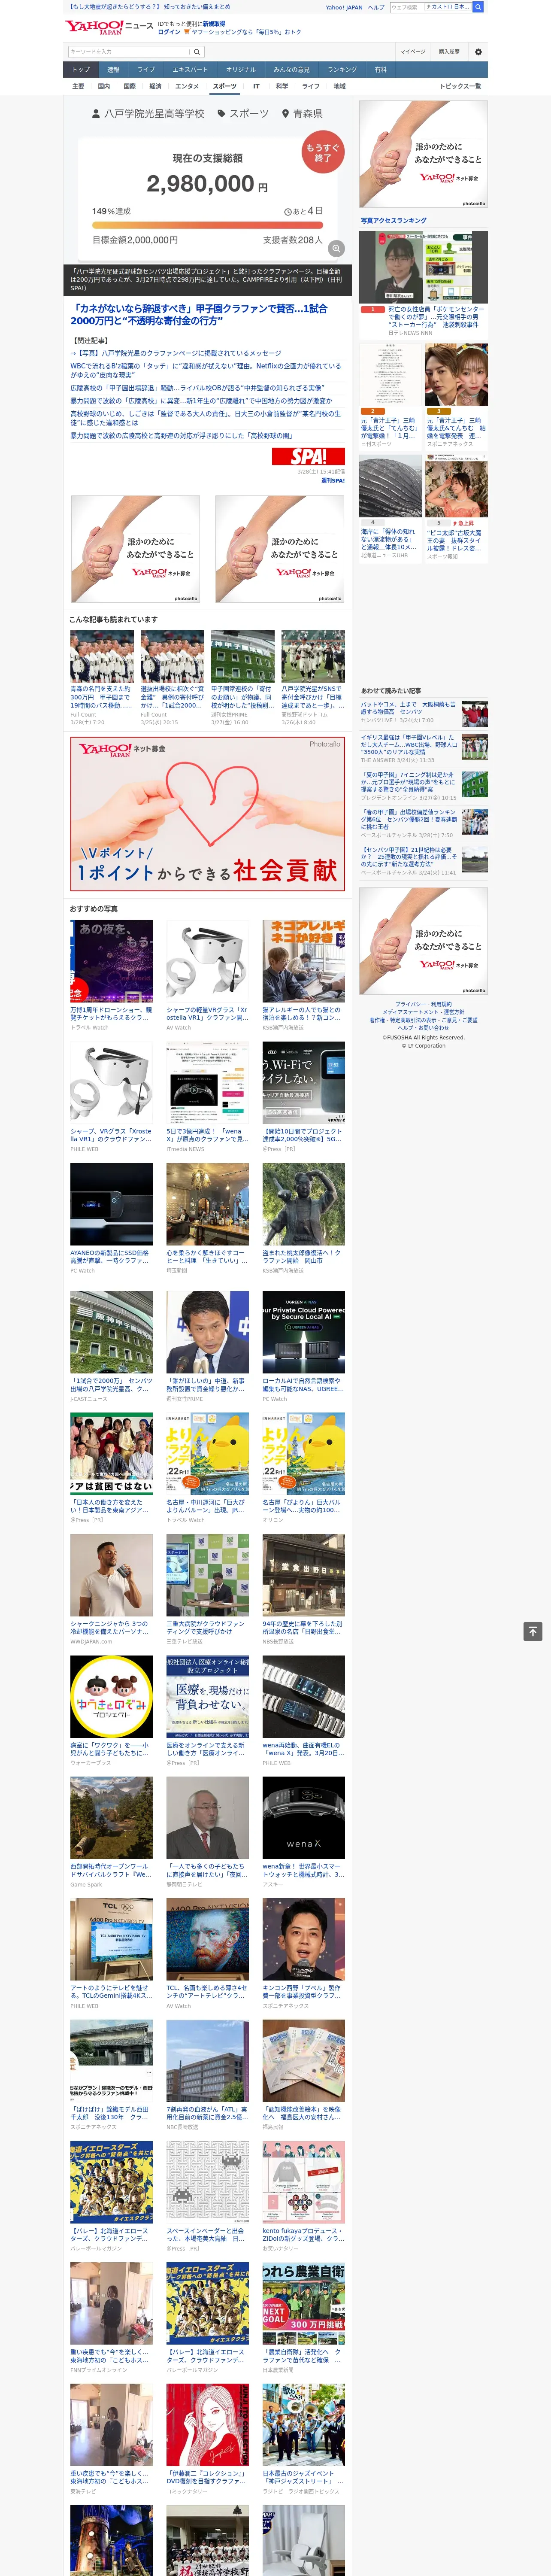Open the 万博1周年ドローンショー photo
This screenshot has width=551, height=2576.
tap(111, 961)
